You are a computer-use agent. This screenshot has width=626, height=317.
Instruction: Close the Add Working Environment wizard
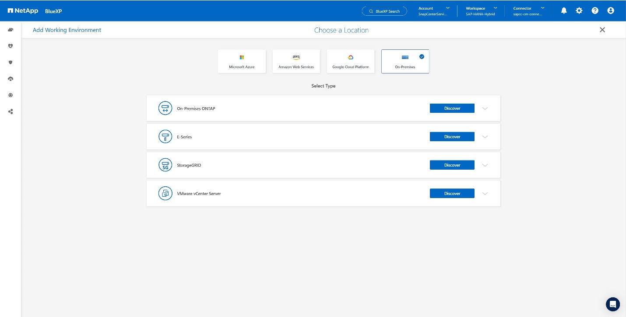[602, 30]
